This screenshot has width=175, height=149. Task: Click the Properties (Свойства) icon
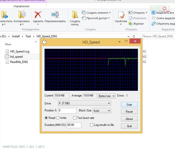121,15
